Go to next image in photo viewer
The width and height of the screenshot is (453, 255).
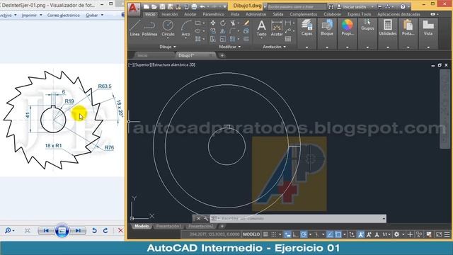click(78, 230)
